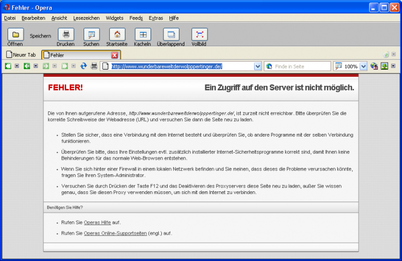Screen dimensions: 402x261
Task: Go to Startseite home icon
Action: point(117,34)
